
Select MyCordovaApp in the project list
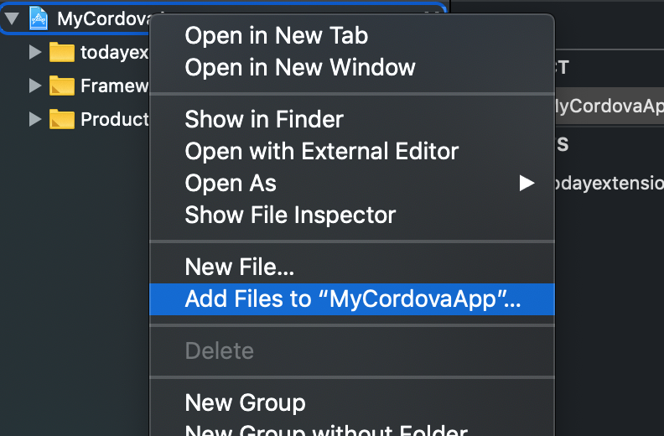point(609,106)
